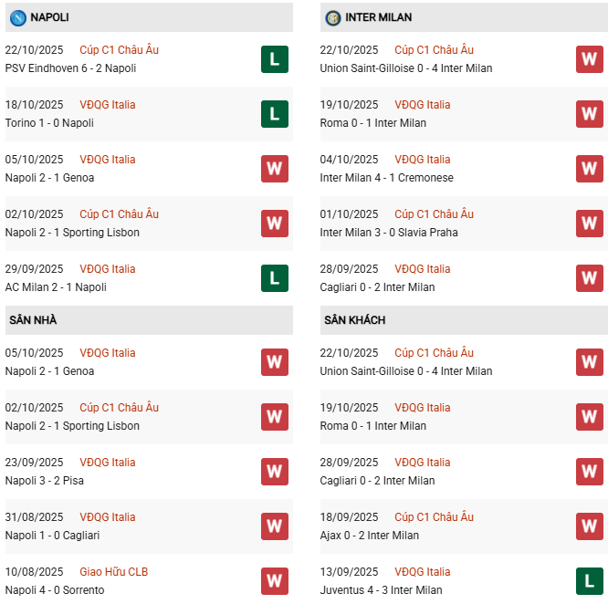Click the L badge for Torino match

274,114
